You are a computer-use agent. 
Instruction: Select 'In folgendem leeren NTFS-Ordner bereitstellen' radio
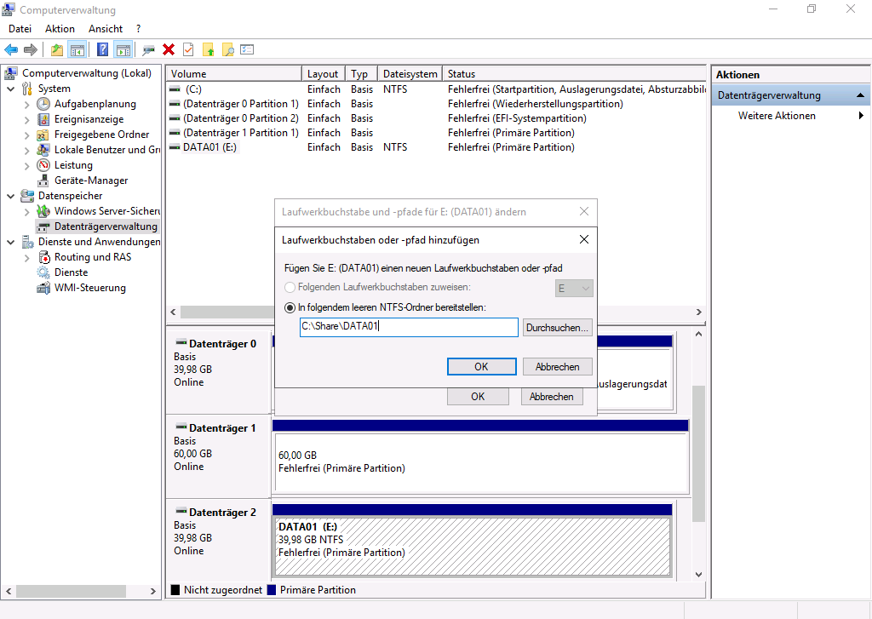click(290, 307)
